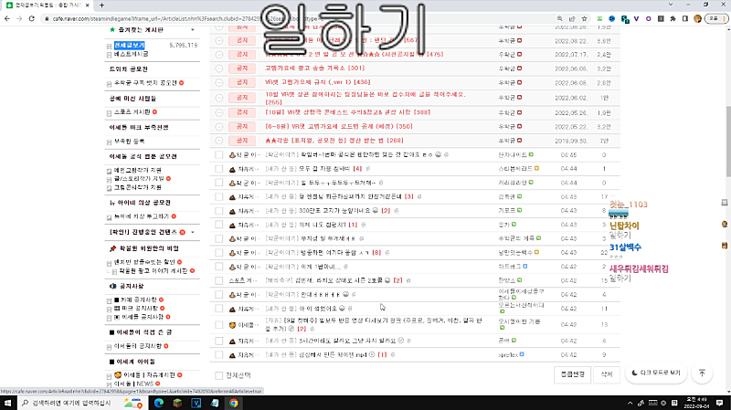731x410 pixels.
Task: Click the address bar URL field
Action: 299,18
